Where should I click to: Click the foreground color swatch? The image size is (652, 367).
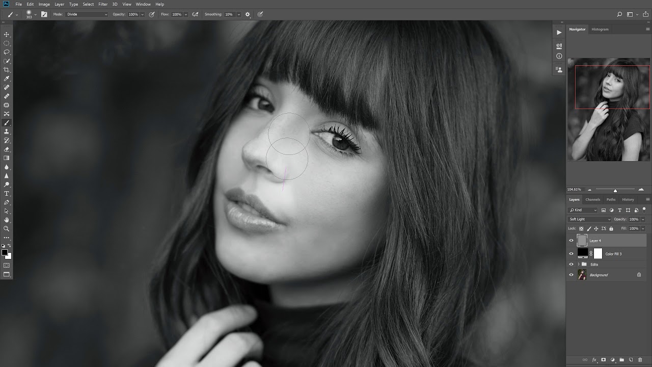tap(5, 253)
